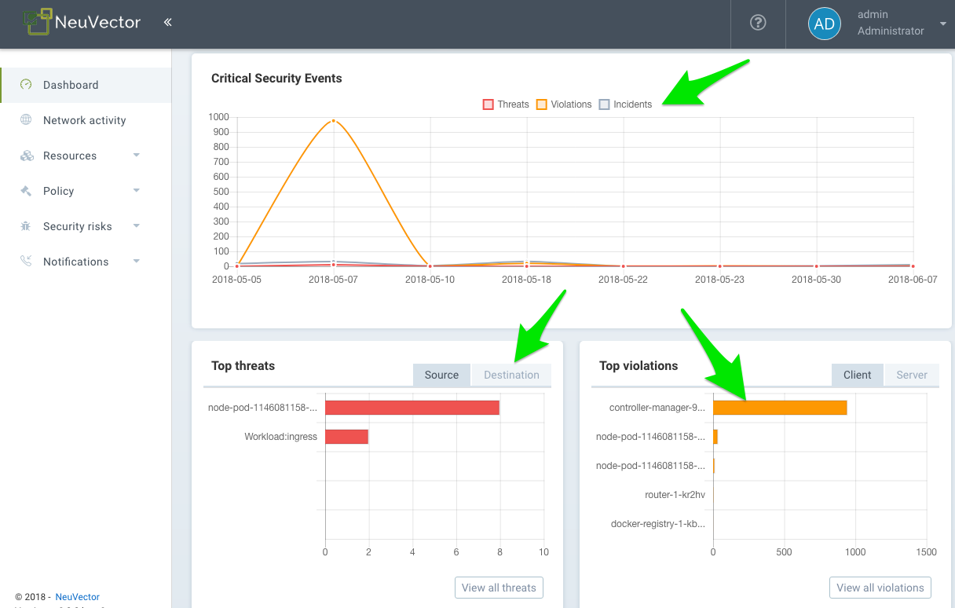Toggle Incidents series in chart legend
955x608 pixels.
tap(625, 104)
